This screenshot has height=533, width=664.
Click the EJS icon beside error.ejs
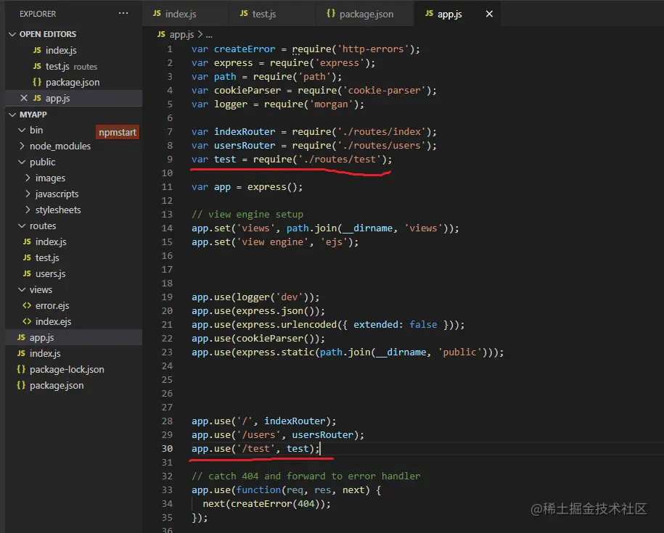[27, 305]
